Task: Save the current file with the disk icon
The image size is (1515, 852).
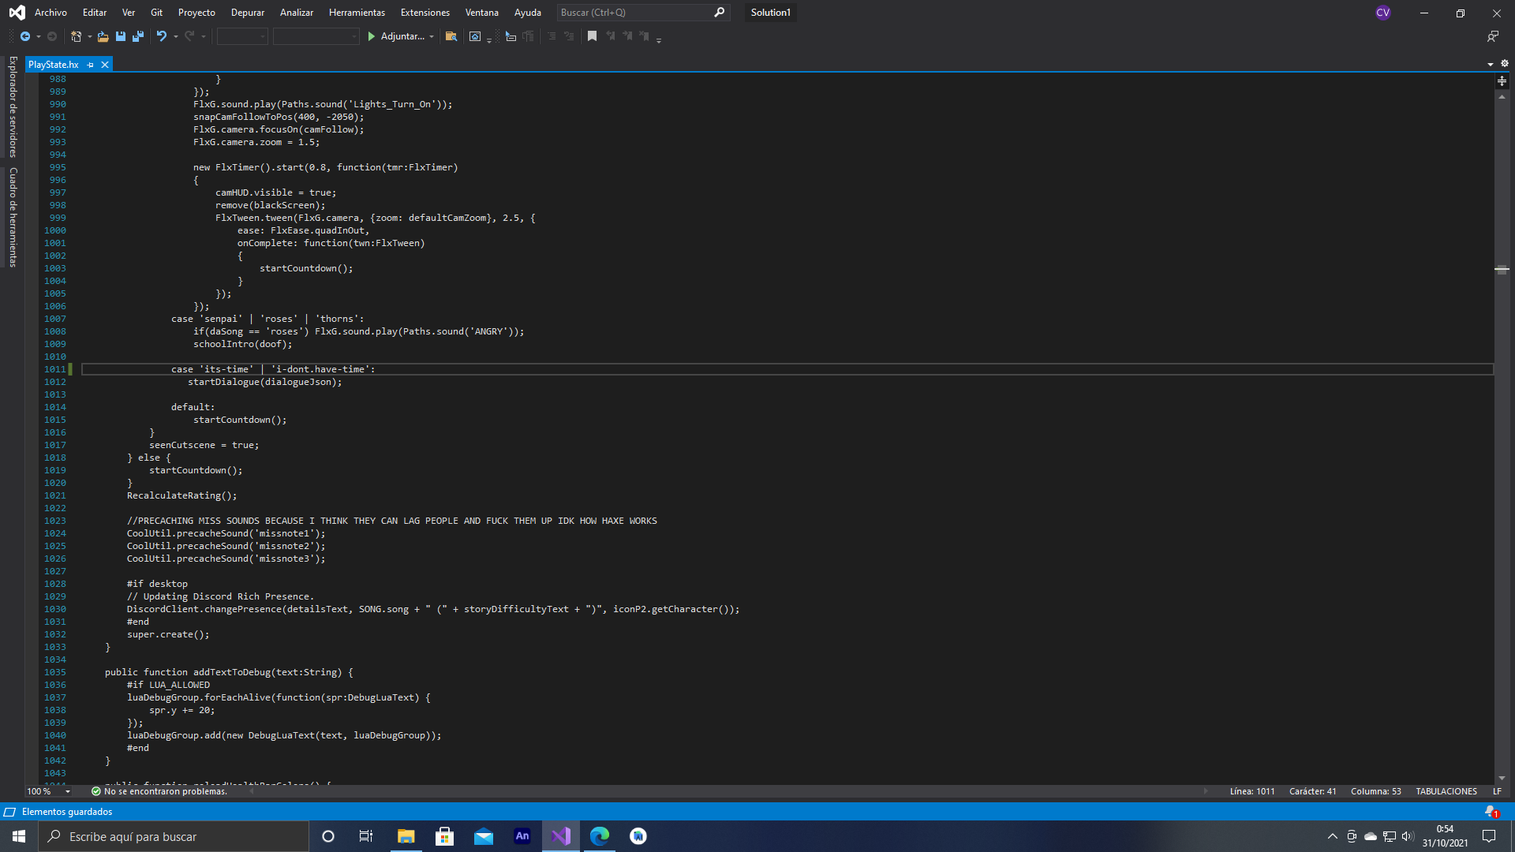Action: (x=121, y=36)
